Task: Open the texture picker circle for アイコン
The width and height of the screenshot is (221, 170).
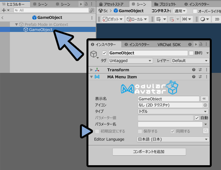Action: tap(205, 105)
